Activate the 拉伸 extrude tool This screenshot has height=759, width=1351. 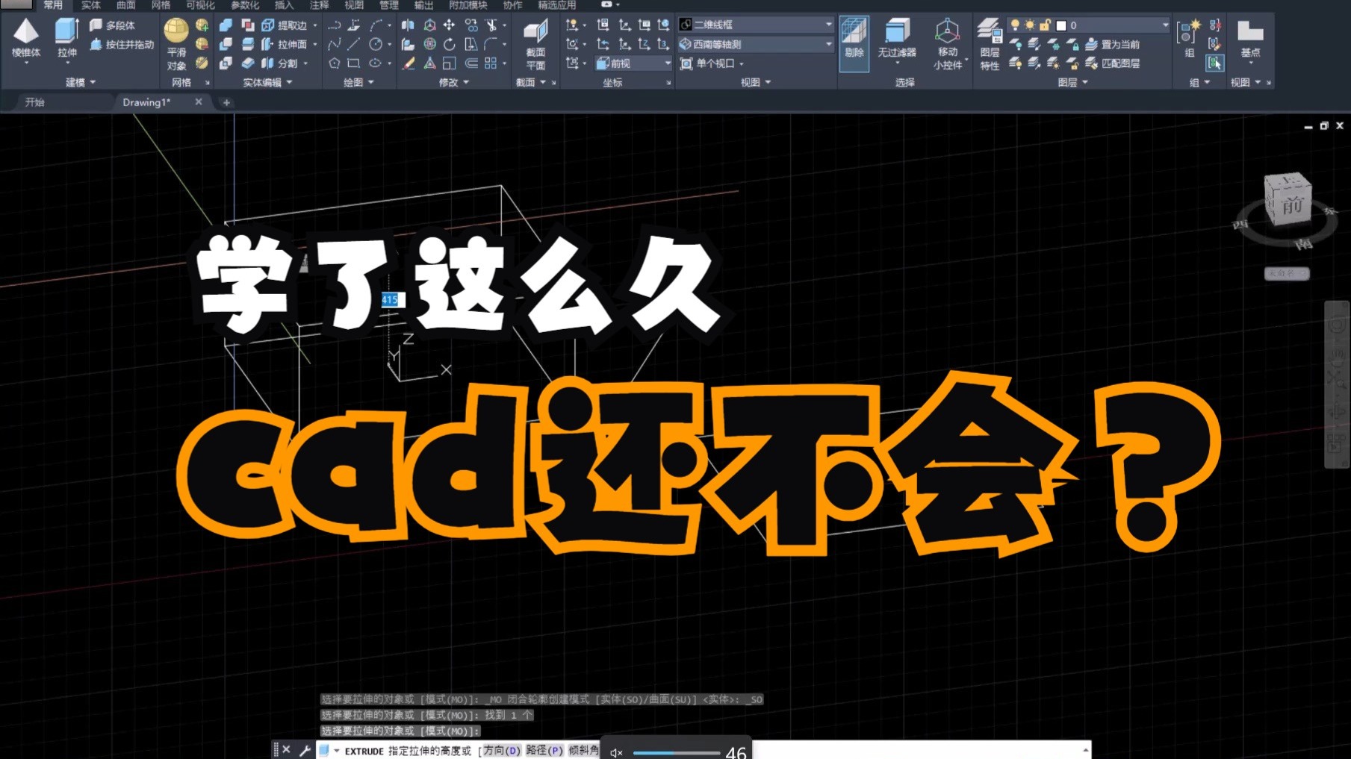[x=67, y=39]
